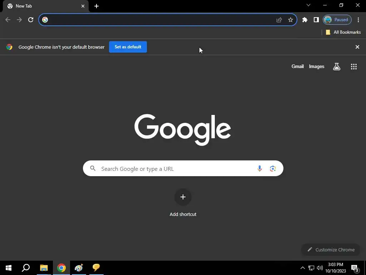Click the forward navigation arrow
Image resolution: width=366 pixels, height=275 pixels.
pyautogui.click(x=19, y=20)
